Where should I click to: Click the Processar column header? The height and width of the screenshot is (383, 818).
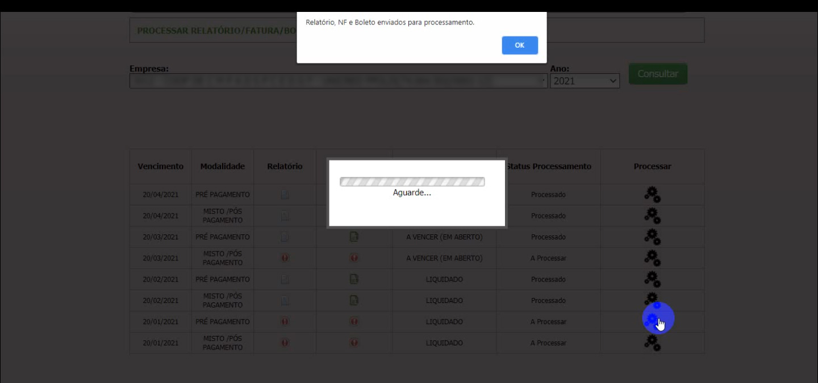coord(653,166)
